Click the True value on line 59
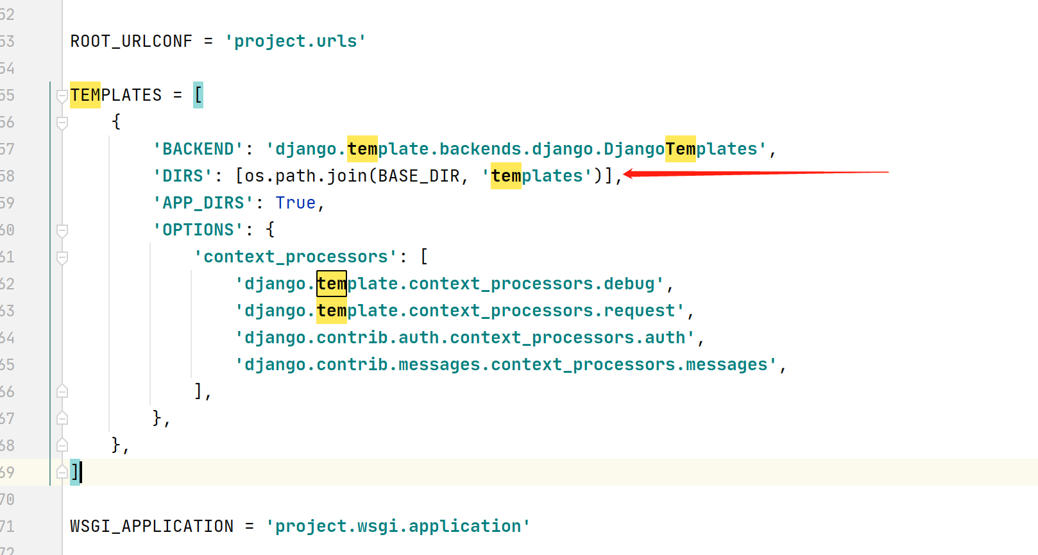The width and height of the screenshot is (1038, 555). coord(296,203)
